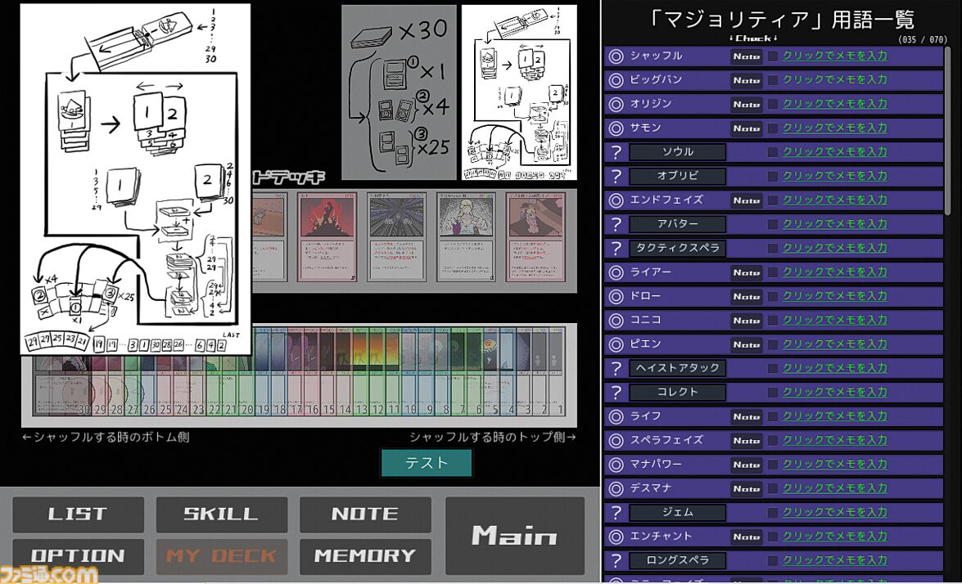Enlarge the full shuffle diagram thumbnail
This screenshot has height=584, width=962.
pyautogui.click(x=519, y=92)
